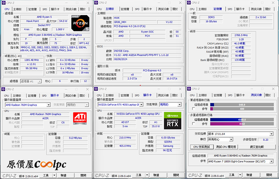Click 多線程倍率 8.20 value field
Screen dimensions: 279x179
pyautogui.click(x=265, y=140)
